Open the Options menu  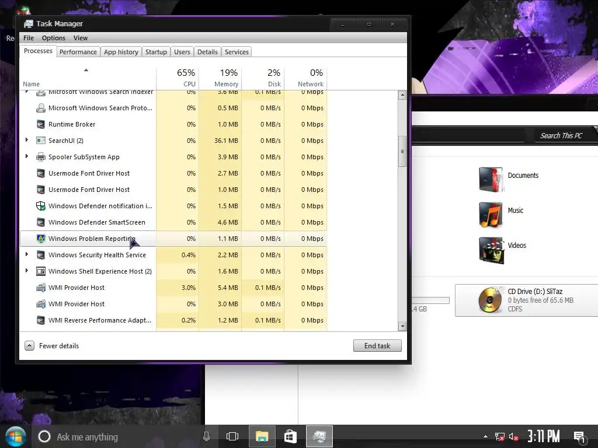[x=53, y=38]
